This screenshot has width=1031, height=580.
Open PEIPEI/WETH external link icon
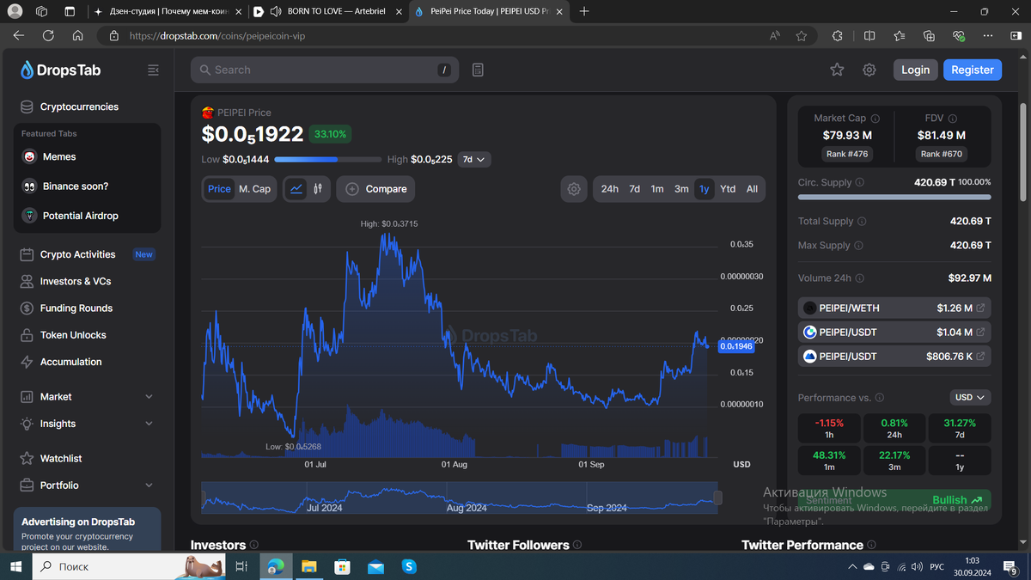point(981,308)
